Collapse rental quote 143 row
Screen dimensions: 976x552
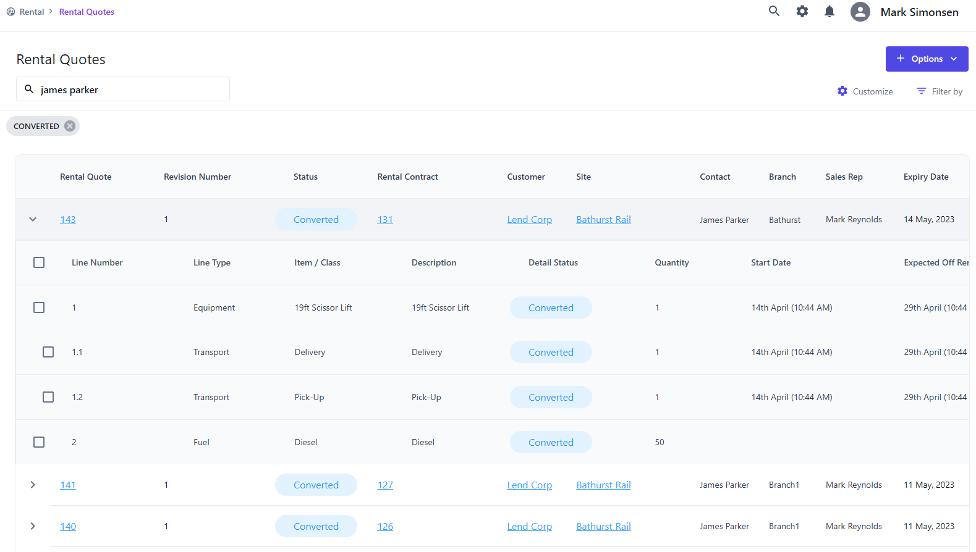(x=33, y=219)
